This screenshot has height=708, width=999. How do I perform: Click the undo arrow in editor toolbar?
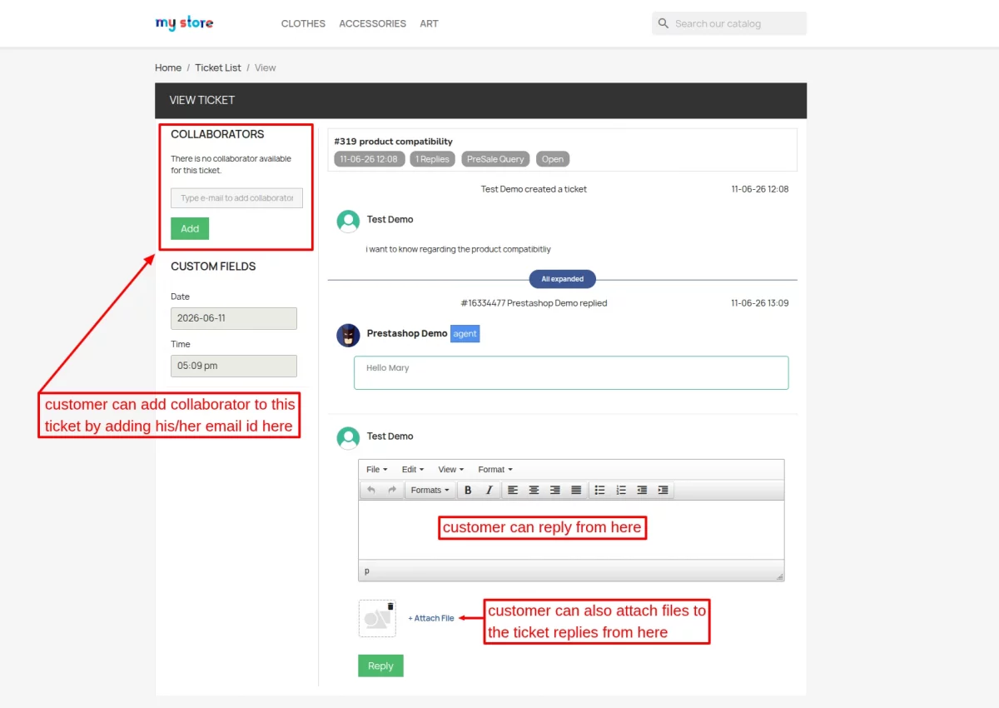point(371,490)
